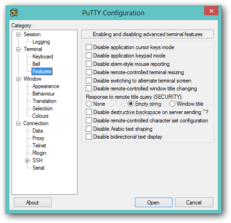Check Disable bidirectional text display

pos(89,137)
